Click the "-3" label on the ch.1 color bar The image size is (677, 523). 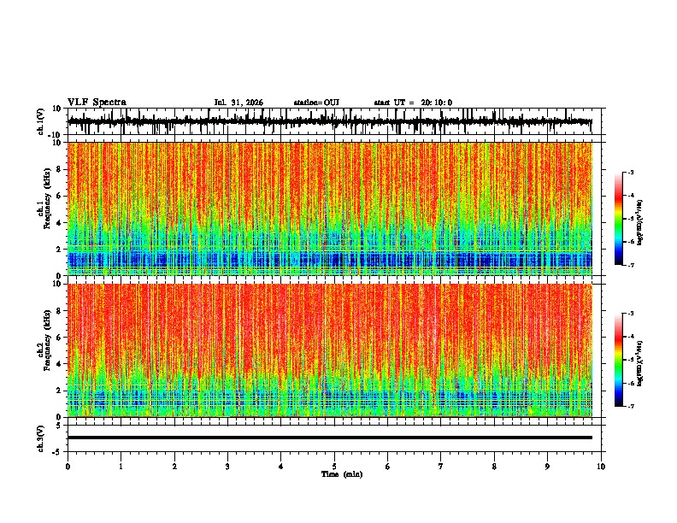[630, 172]
